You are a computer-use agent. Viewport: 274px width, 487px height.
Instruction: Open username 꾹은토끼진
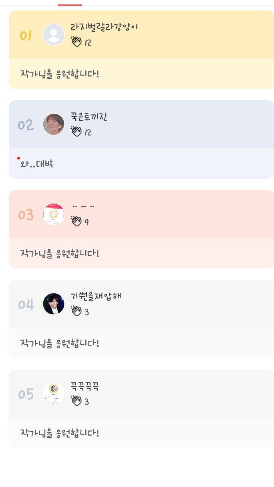click(x=89, y=117)
